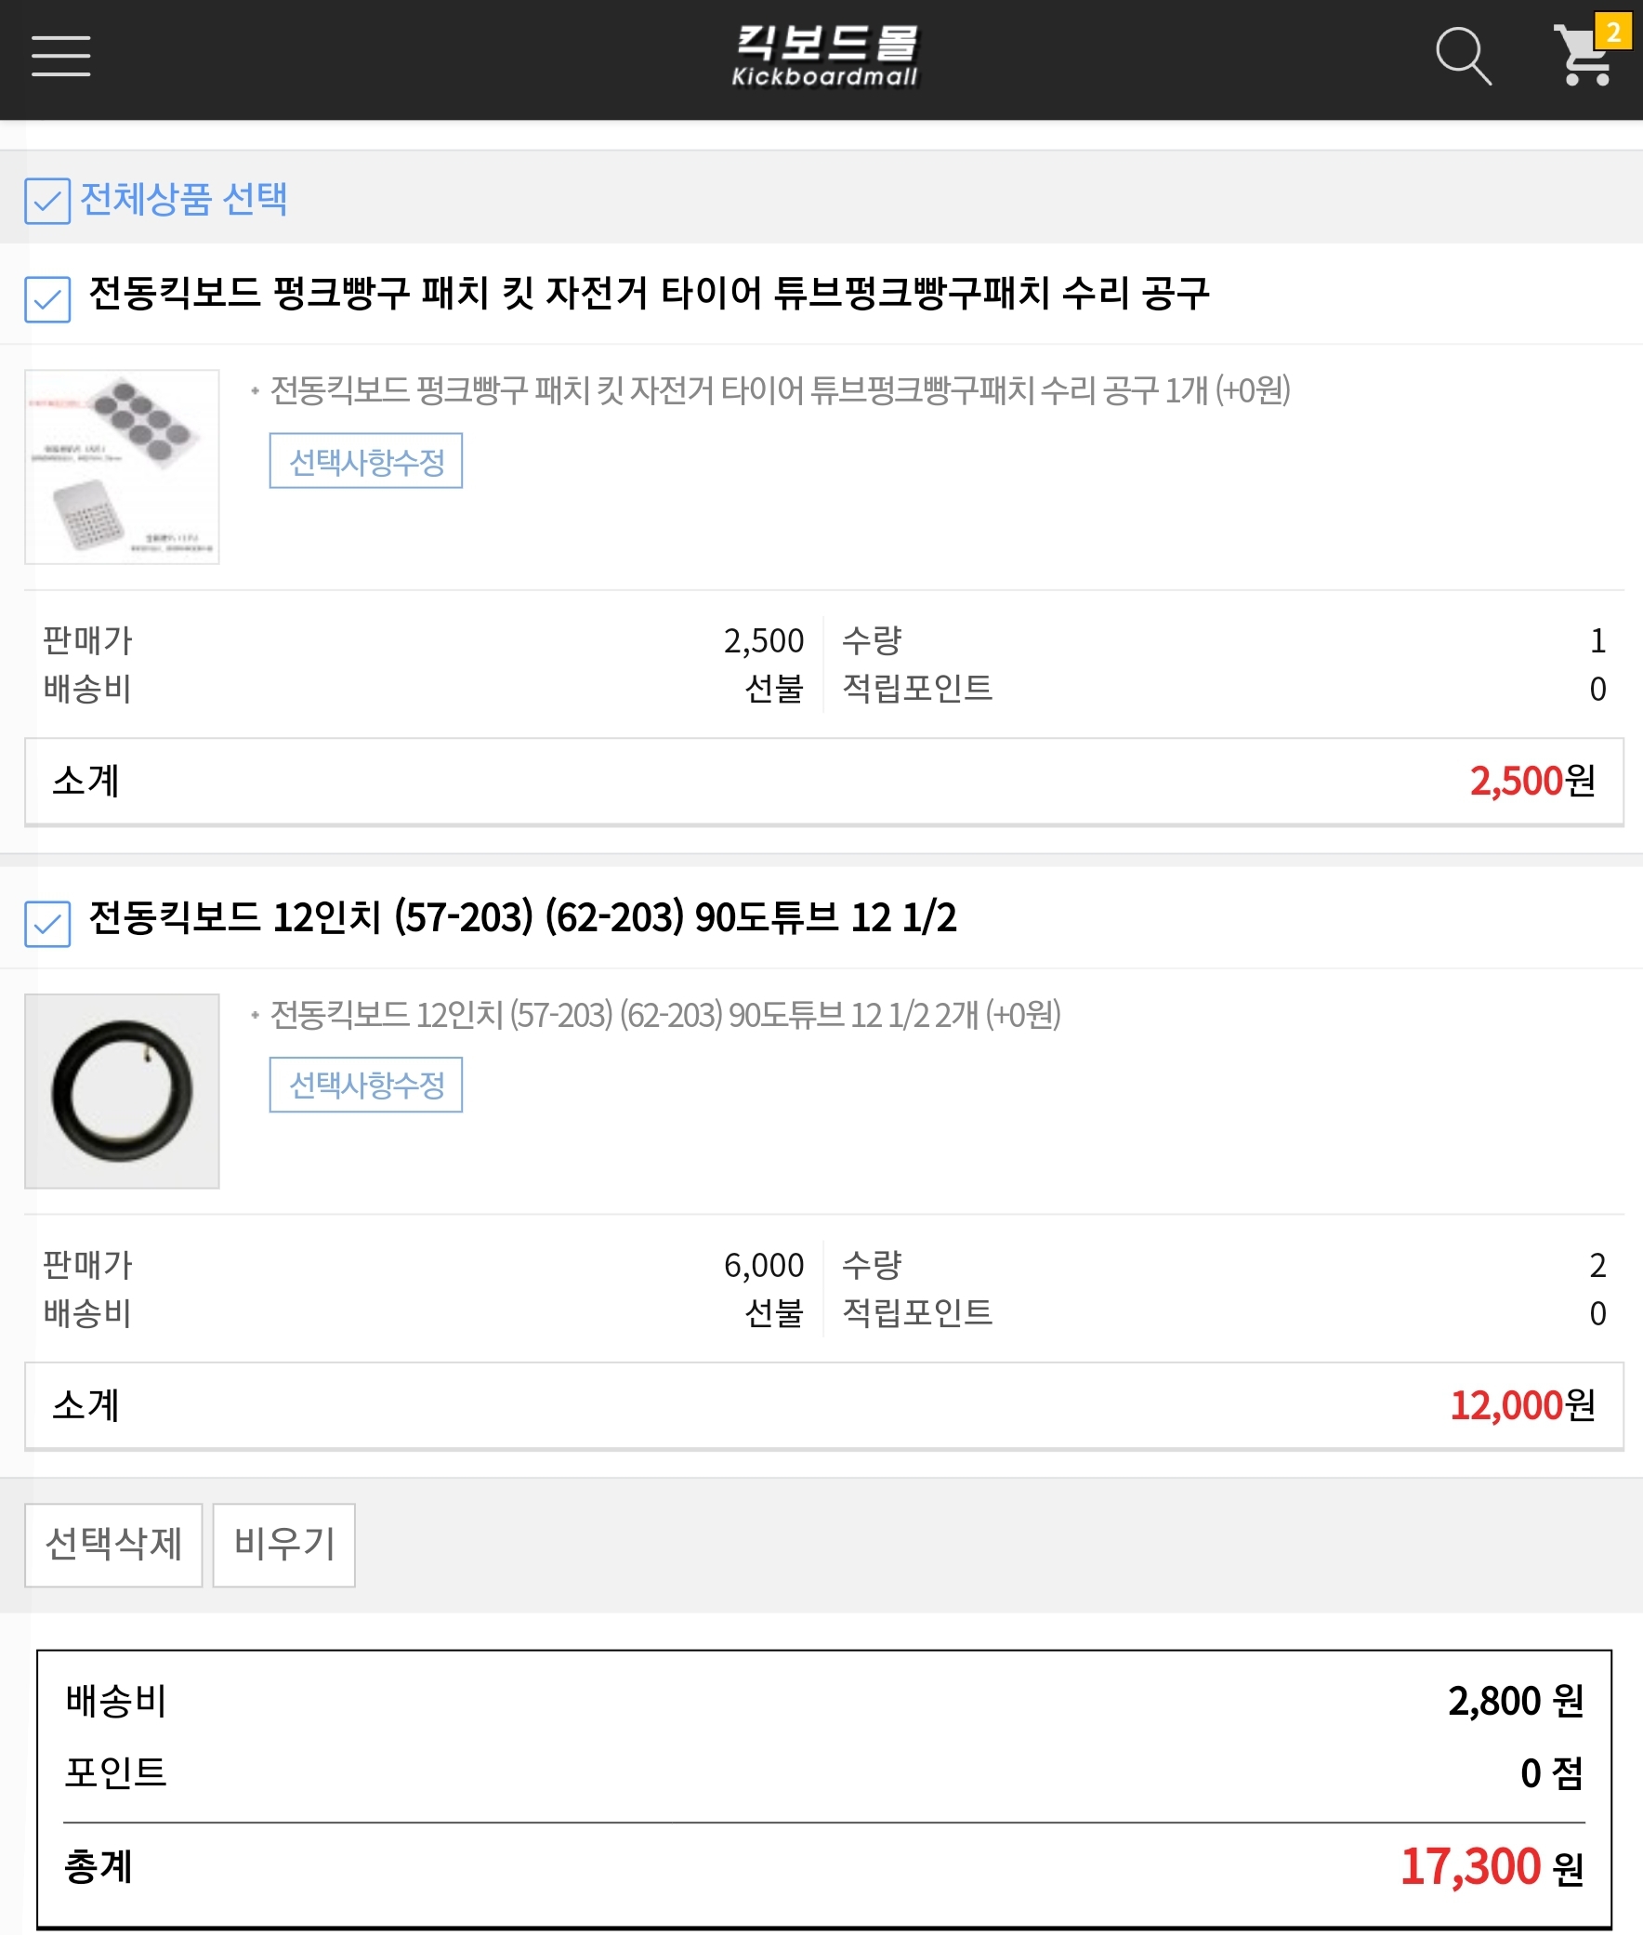
Task: Open the hamburger menu
Action: [60, 56]
